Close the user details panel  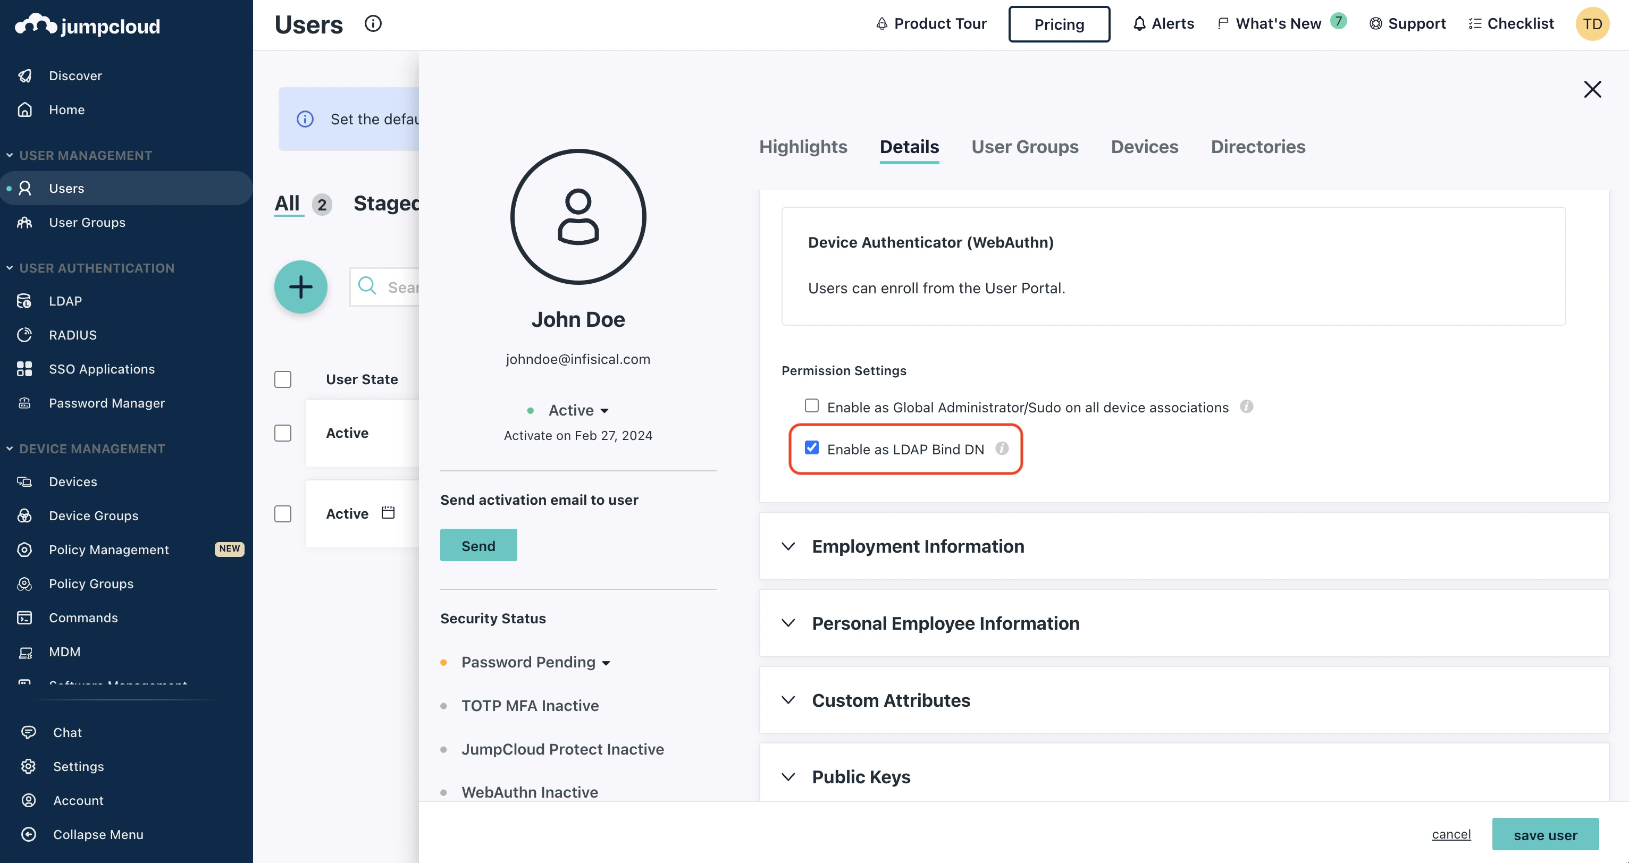pyautogui.click(x=1592, y=89)
